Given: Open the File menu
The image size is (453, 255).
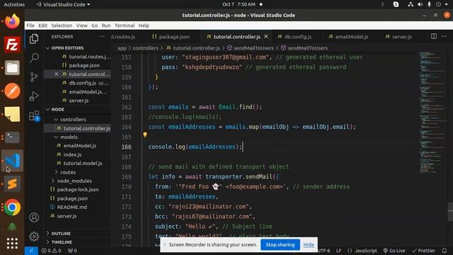Looking at the screenshot, I should tap(30, 25).
